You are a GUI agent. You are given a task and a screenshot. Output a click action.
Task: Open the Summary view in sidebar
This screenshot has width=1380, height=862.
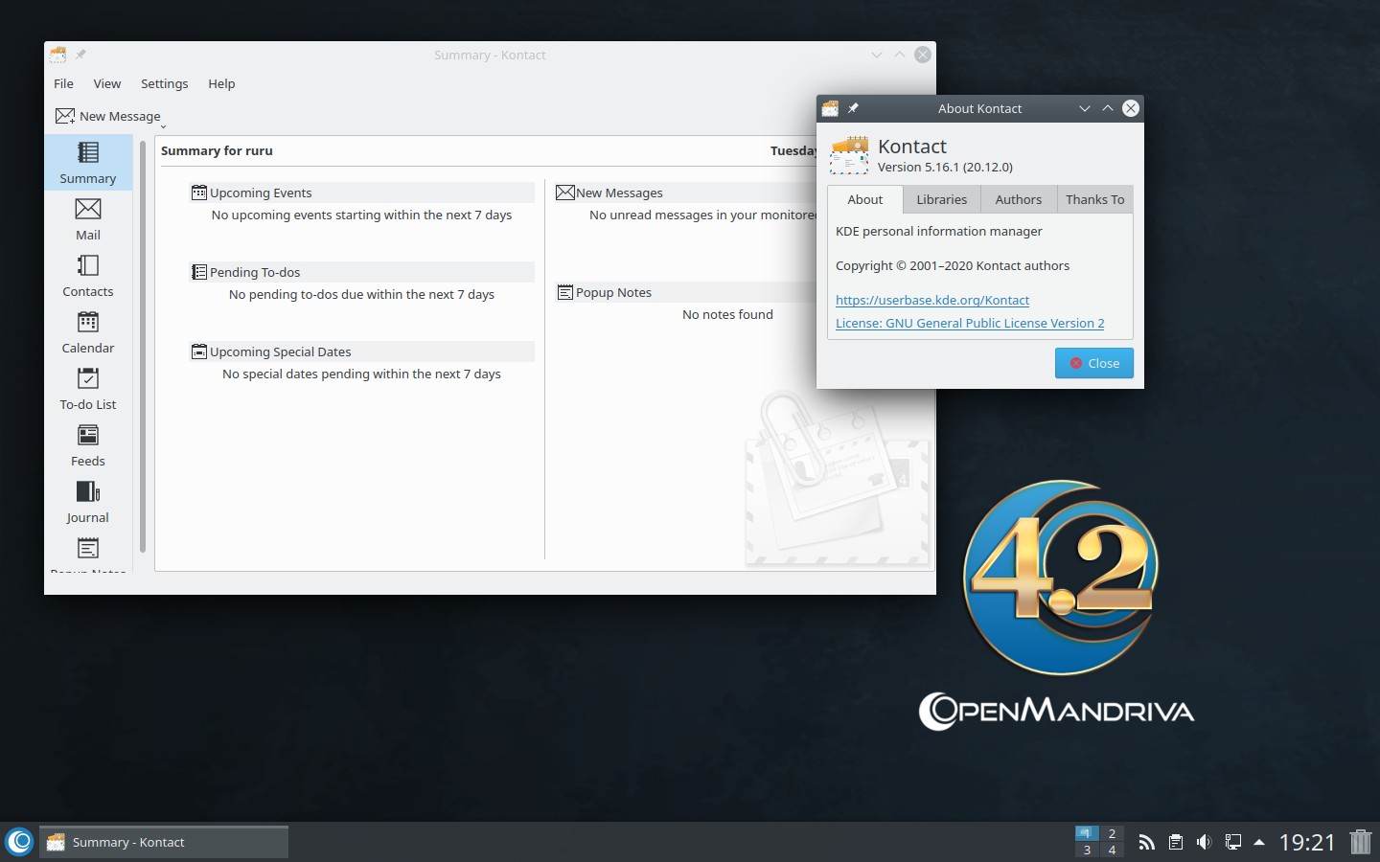pyautogui.click(x=87, y=163)
